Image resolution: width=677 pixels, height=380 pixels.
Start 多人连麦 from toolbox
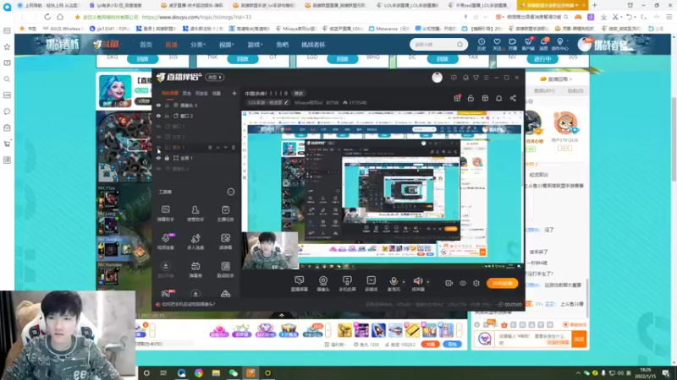195,242
